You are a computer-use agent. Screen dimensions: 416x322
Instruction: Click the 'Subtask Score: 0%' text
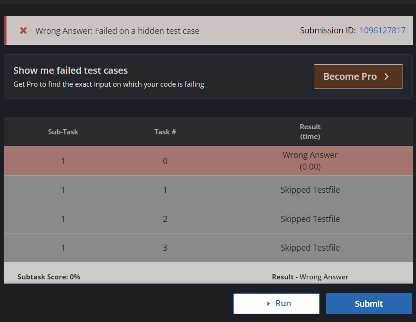coord(49,277)
